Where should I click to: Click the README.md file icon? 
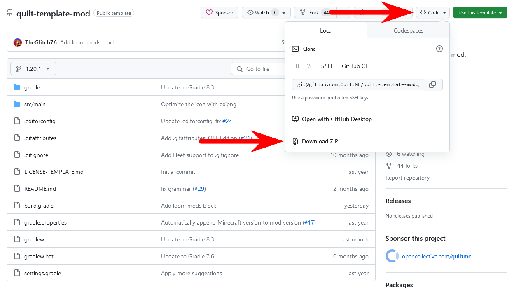(x=17, y=188)
